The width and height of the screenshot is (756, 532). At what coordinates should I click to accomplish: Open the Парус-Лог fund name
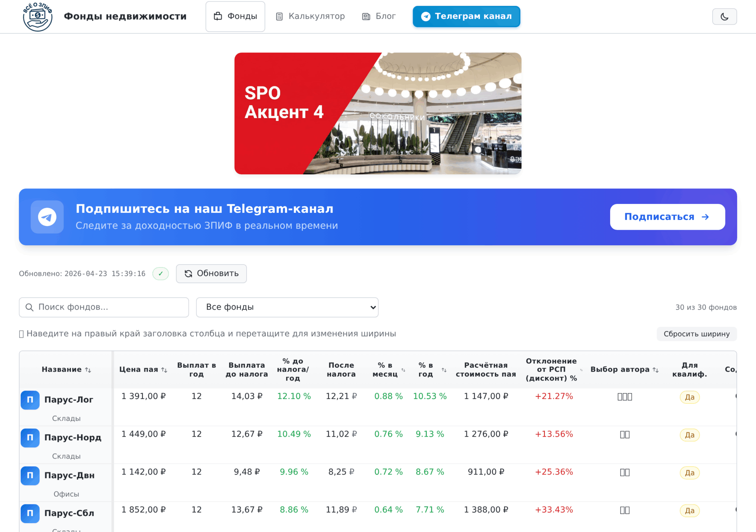[69, 400]
